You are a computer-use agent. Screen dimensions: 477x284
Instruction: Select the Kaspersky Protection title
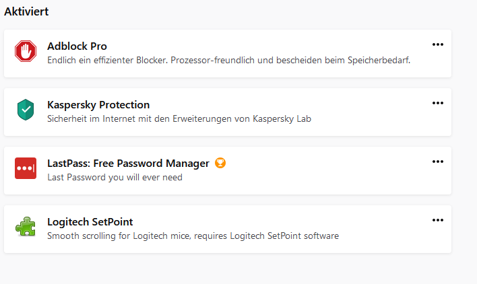click(x=98, y=105)
